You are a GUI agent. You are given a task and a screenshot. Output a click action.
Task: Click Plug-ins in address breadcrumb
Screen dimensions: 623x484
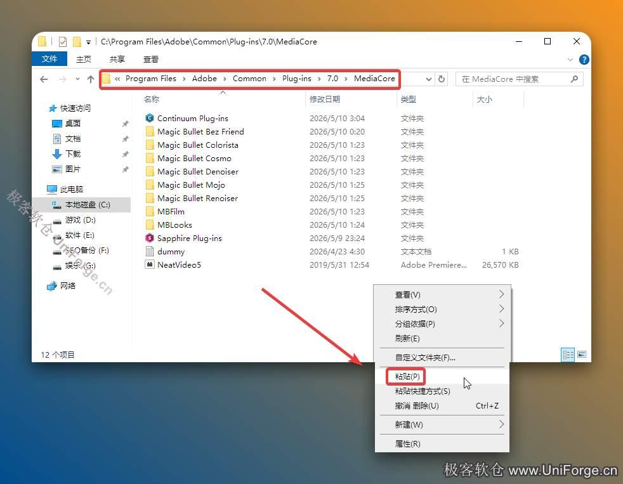[297, 79]
